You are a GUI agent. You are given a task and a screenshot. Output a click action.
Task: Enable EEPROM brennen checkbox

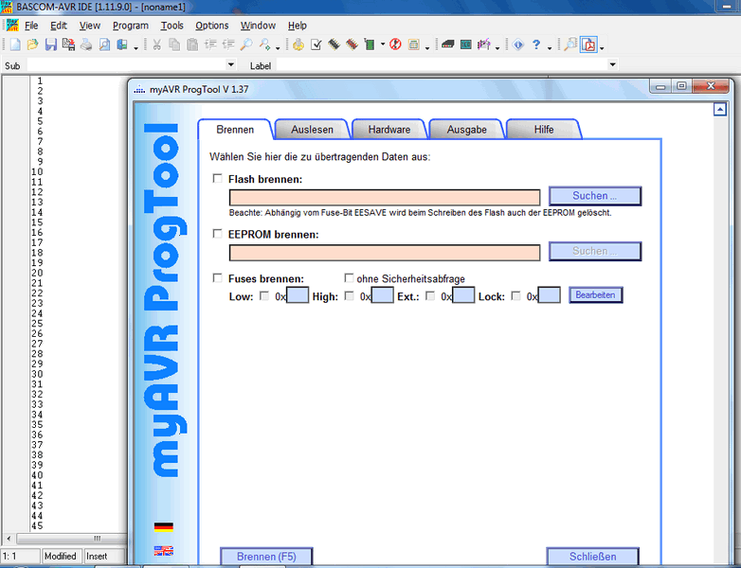pos(217,234)
